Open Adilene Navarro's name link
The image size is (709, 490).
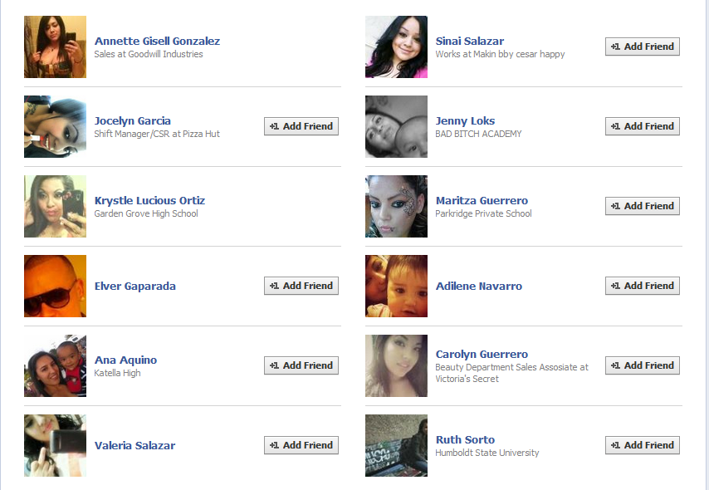[479, 286]
